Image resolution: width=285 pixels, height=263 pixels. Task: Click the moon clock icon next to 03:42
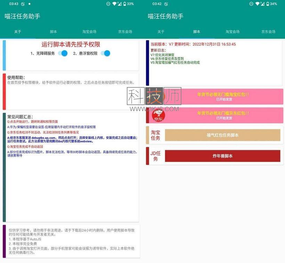[166, 4]
